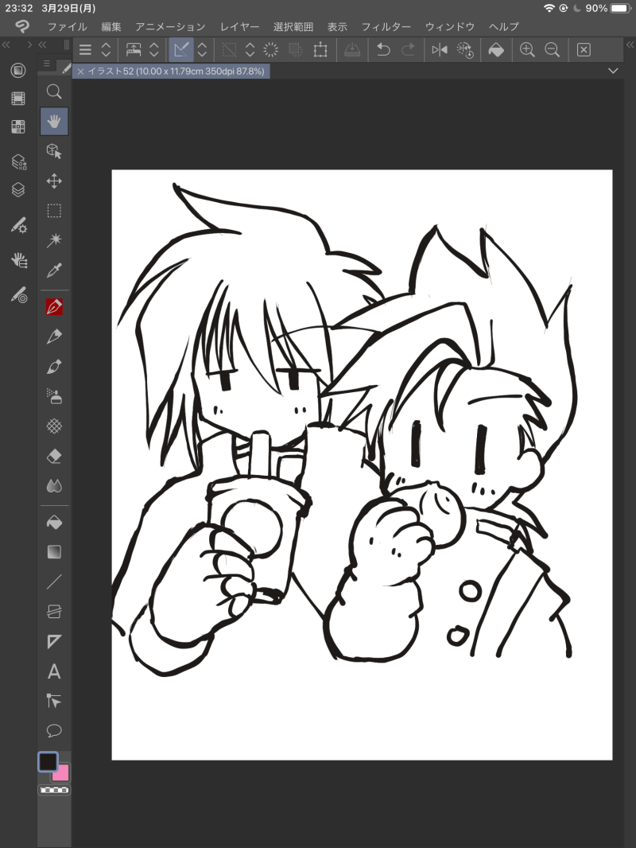Select the Balloon speech bubble tool

tap(54, 731)
